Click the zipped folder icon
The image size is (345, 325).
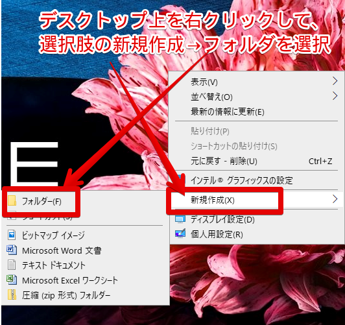12,295
